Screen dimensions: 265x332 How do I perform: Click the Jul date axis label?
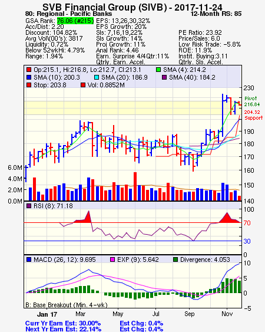pos(156,314)
